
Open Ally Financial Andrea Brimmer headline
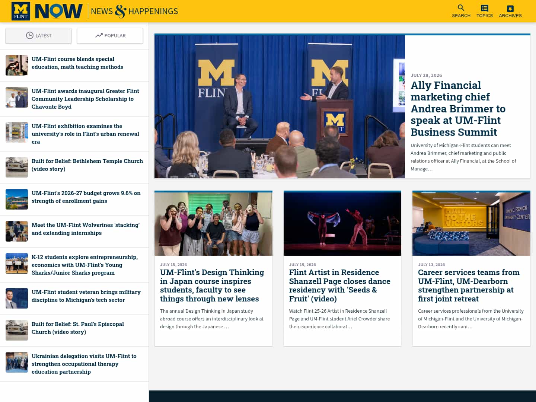pyautogui.click(x=458, y=109)
